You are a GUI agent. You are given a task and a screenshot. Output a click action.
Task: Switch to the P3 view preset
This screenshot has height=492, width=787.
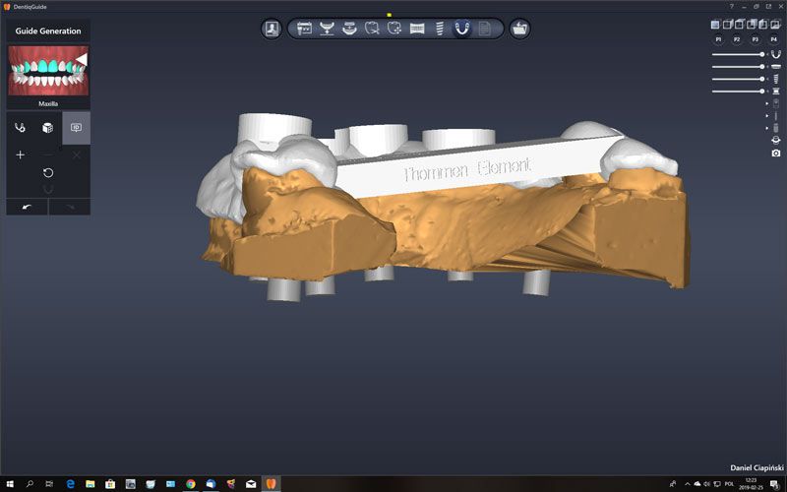click(756, 38)
